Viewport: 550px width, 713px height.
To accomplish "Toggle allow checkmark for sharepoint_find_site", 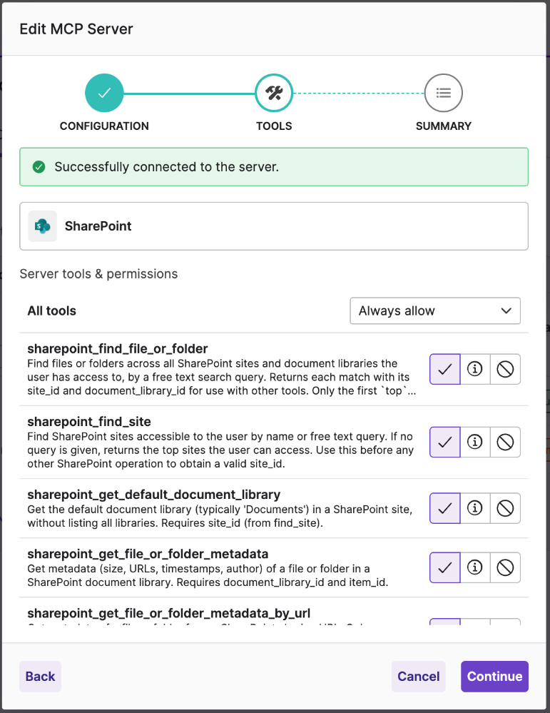I will pyautogui.click(x=445, y=442).
